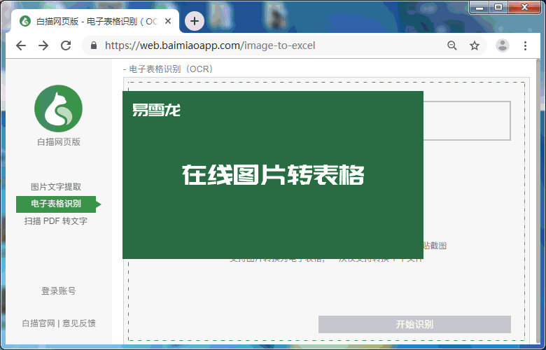Image resolution: width=546 pixels, height=350 pixels.
Task: Select 图片文字提取 in sidebar
Action: point(56,187)
